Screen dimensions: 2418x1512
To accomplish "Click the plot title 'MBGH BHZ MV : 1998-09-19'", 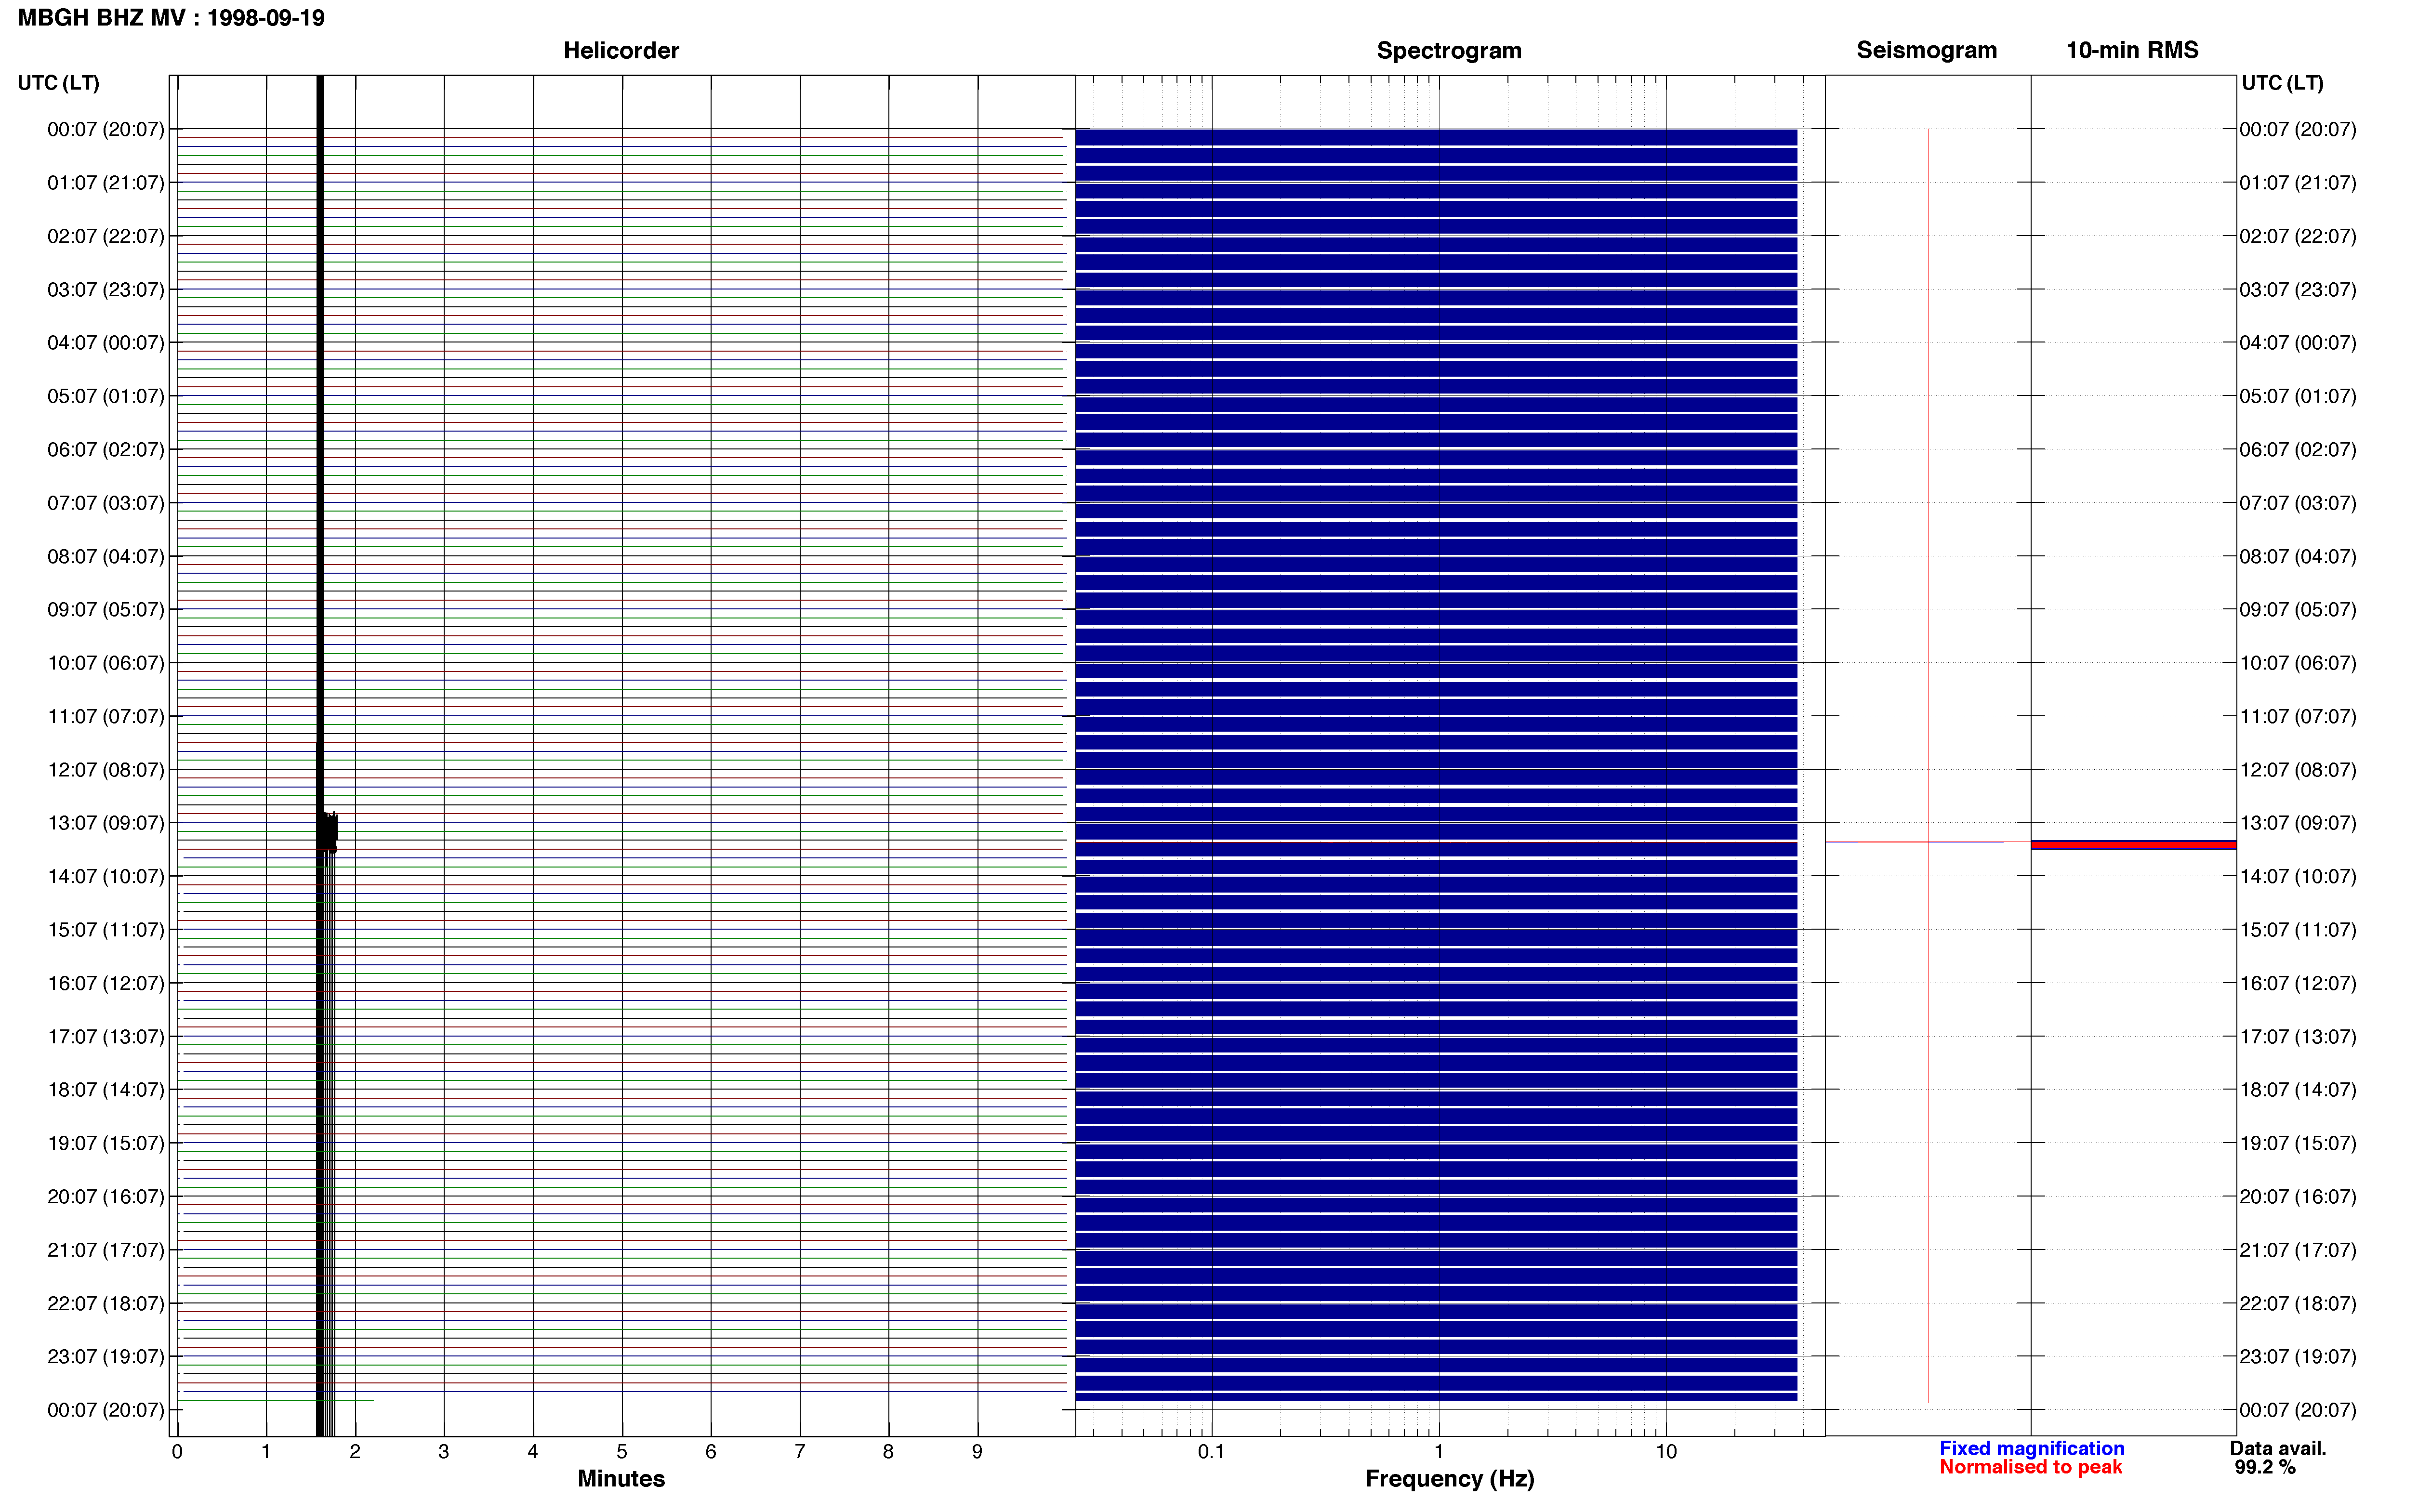I will [x=171, y=18].
